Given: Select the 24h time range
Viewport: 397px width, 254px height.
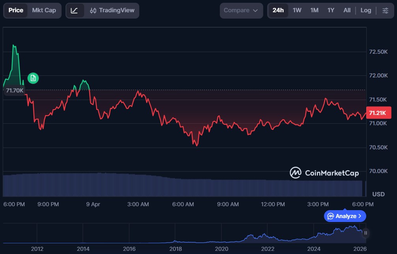Looking at the screenshot, I should coord(278,10).
